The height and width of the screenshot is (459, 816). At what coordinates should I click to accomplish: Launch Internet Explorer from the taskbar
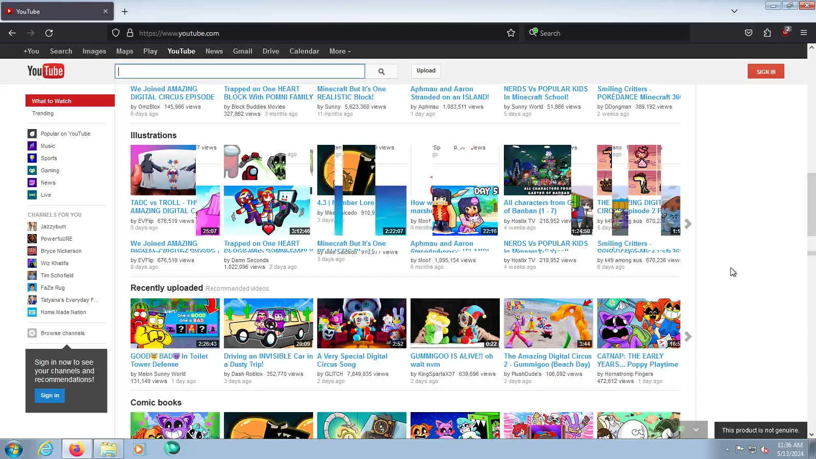[46, 449]
